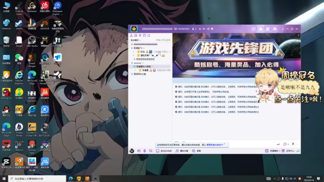Open the notification center in taskbar
Viewport: 324px width, 182px height.
point(318,178)
